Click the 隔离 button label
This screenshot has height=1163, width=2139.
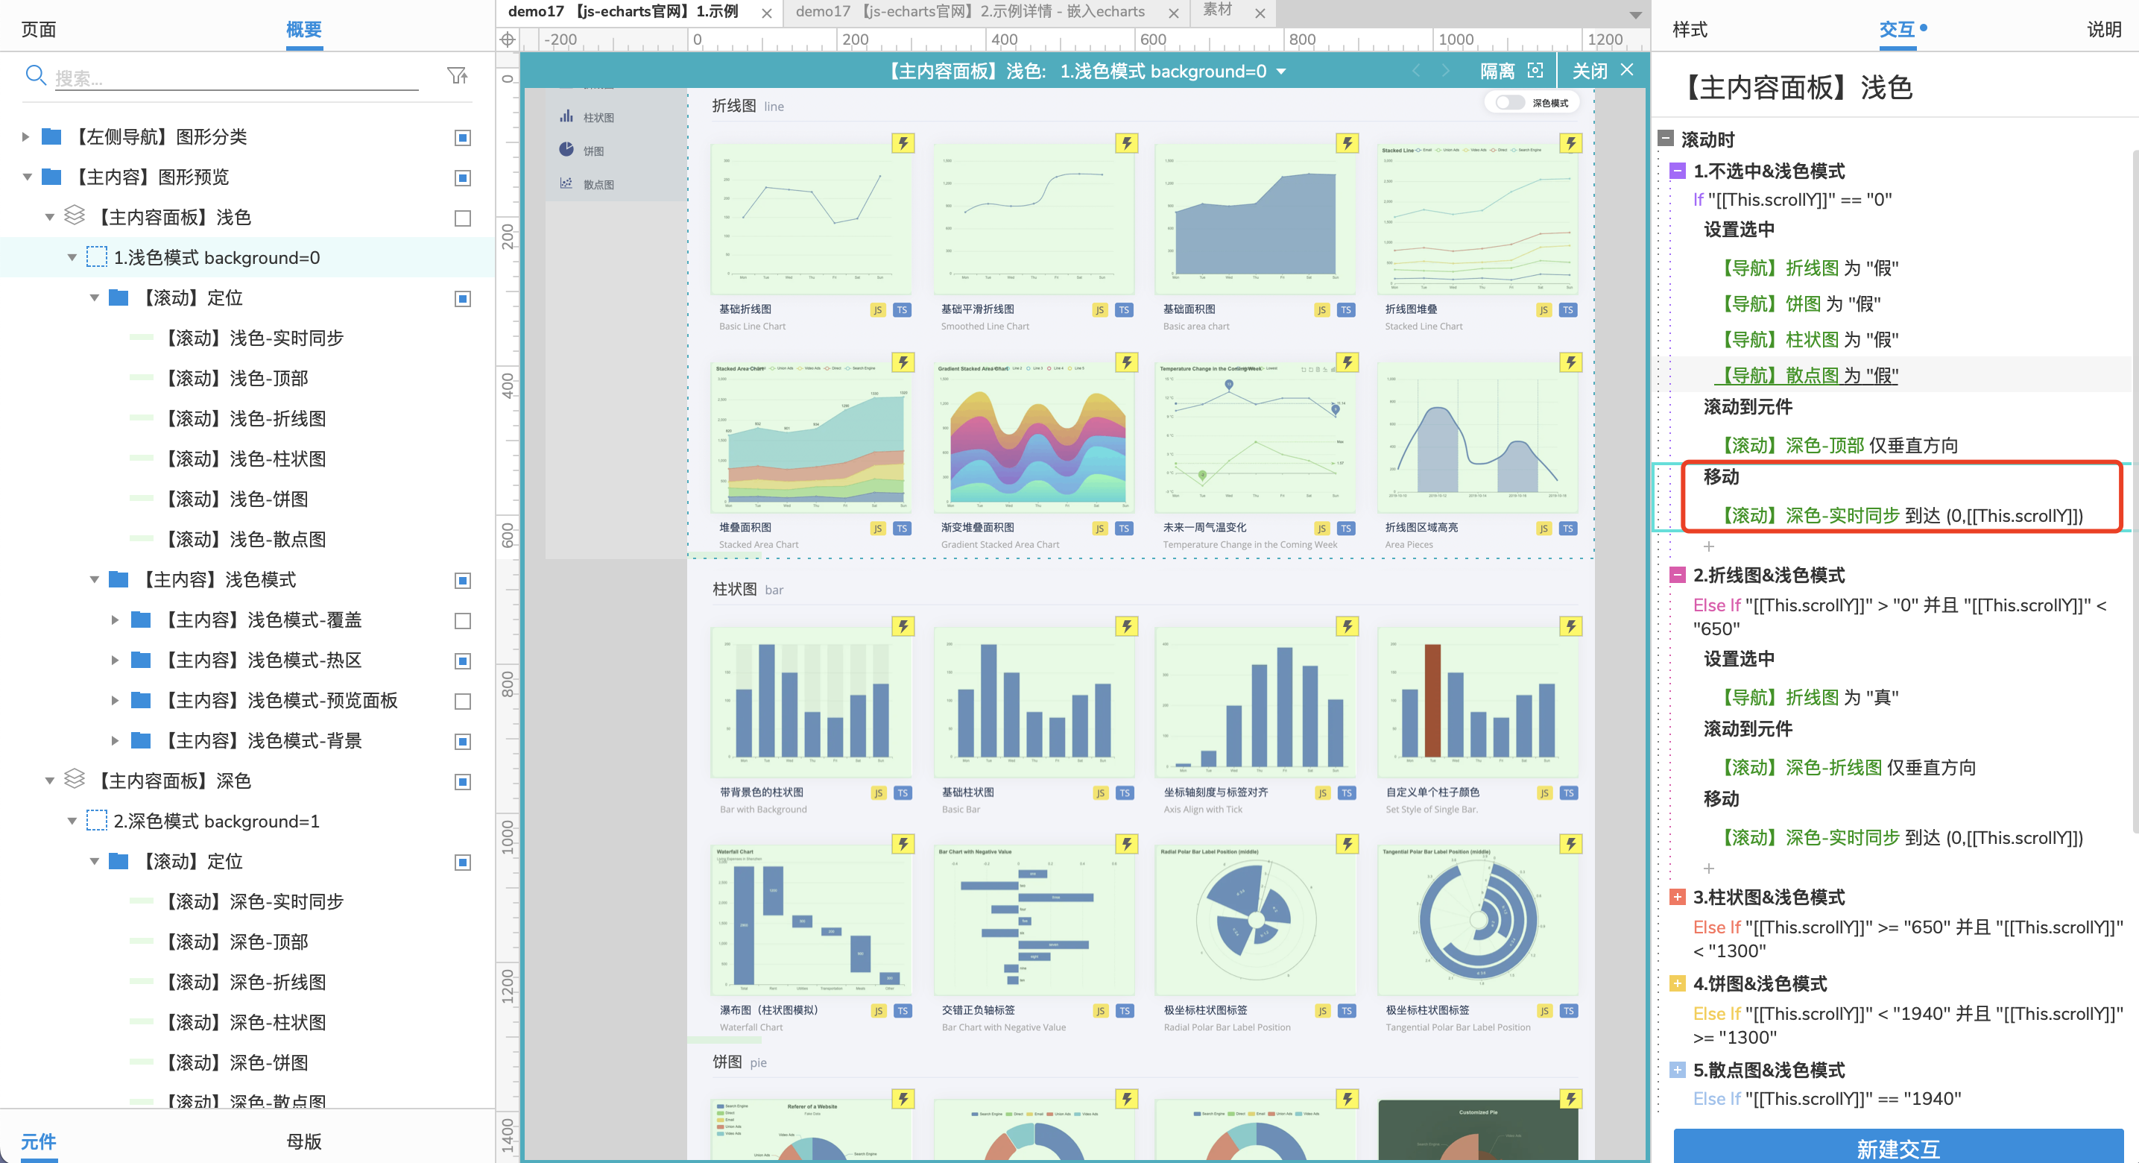click(x=1497, y=71)
